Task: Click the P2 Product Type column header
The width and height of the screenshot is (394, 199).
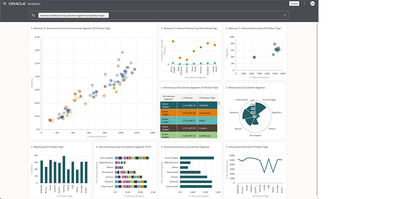Action: coord(207,98)
